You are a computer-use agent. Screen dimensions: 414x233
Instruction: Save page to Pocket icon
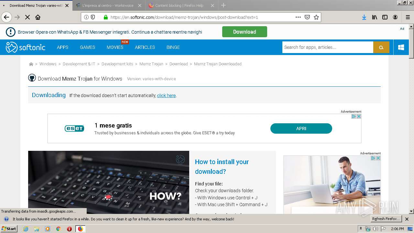pos(307,17)
